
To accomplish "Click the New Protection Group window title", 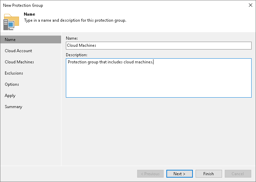I will 23,5.
